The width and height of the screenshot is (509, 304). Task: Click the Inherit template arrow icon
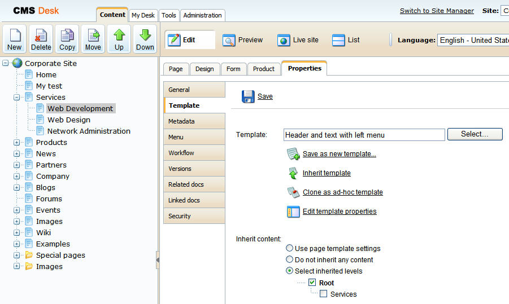point(293,173)
